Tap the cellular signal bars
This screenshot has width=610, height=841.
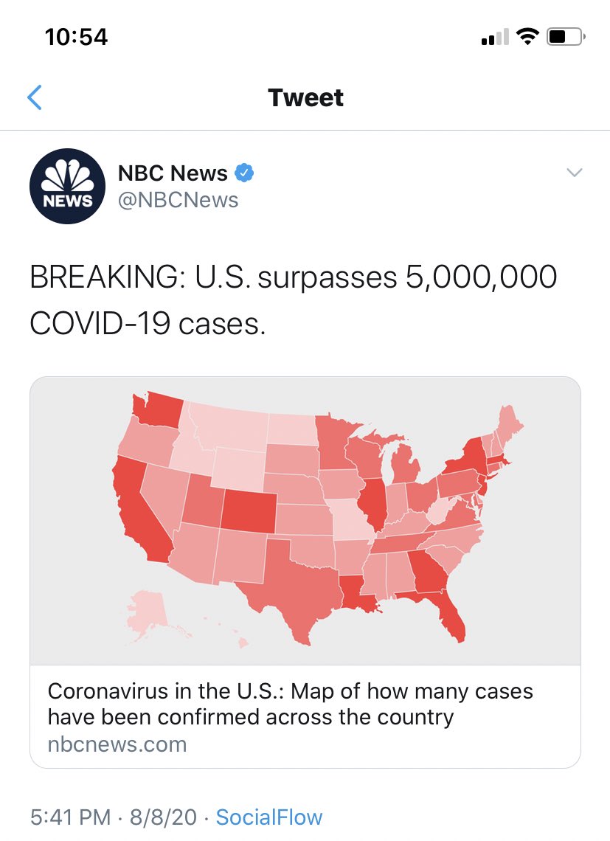[x=495, y=37]
